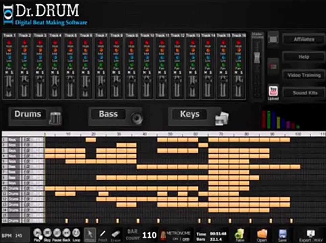
Task: Pause the sequencer playback
Action: pyautogui.click(x=57, y=233)
